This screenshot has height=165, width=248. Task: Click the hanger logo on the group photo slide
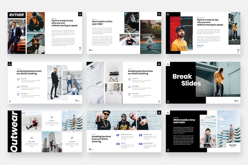point(159,113)
